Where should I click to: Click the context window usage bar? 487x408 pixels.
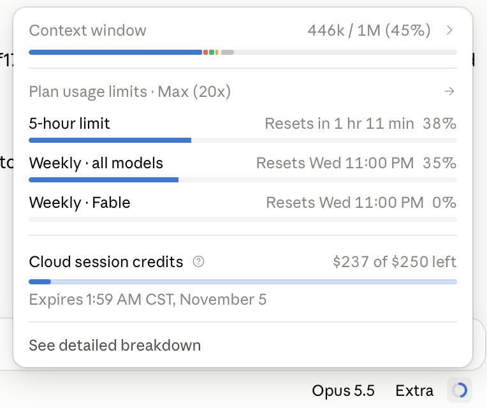[243, 52]
